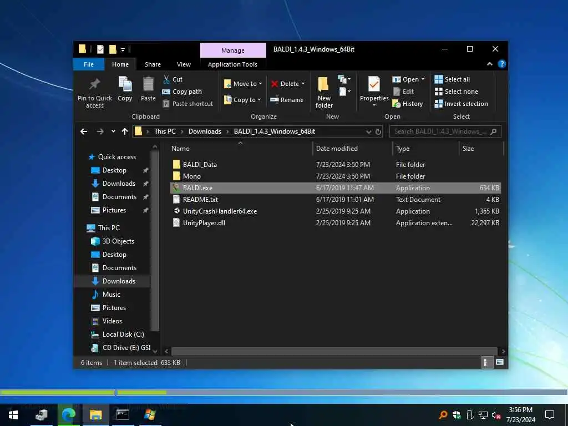Click the Rename command
This screenshot has width=568, height=426.
pyautogui.click(x=287, y=100)
